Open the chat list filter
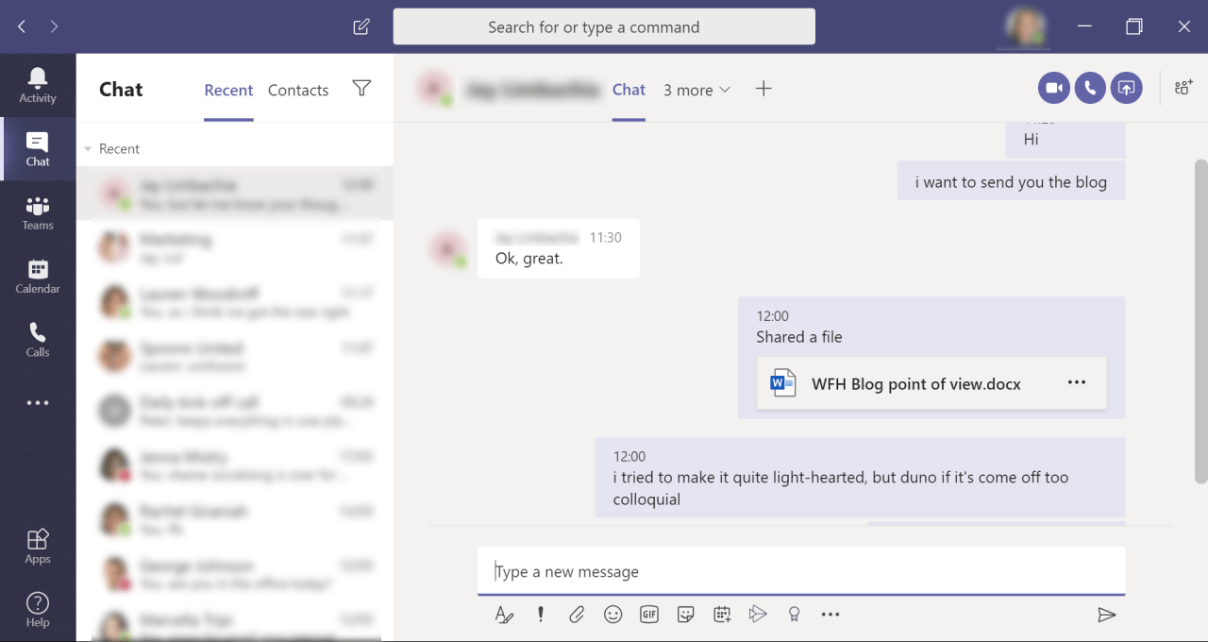This screenshot has height=642, width=1208. tap(361, 88)
